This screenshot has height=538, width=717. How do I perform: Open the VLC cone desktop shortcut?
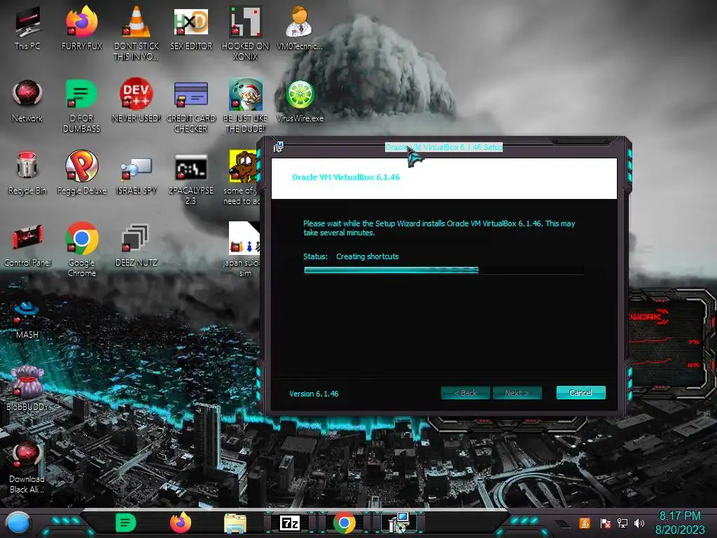[137, 33]
